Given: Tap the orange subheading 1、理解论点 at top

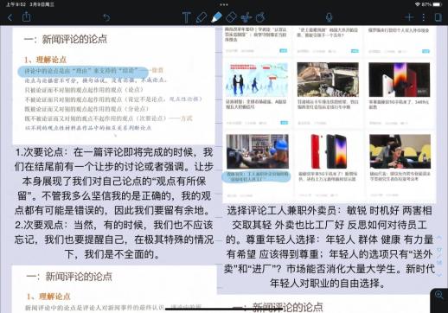Looking at the screenshot, I should 46,60.
